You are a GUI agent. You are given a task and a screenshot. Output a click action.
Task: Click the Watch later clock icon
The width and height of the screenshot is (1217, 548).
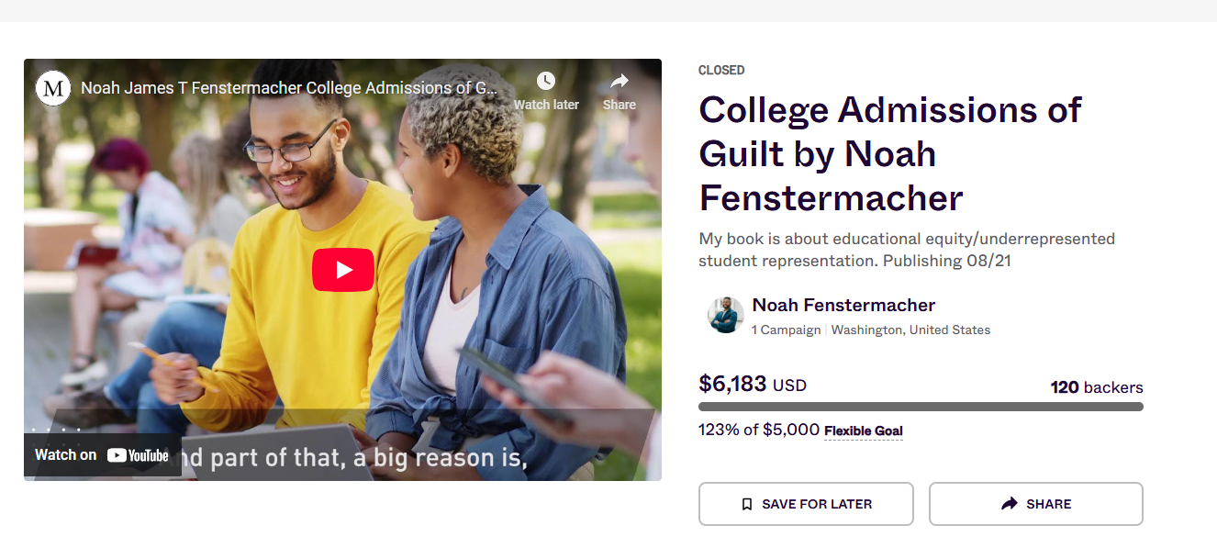point(546,82)
